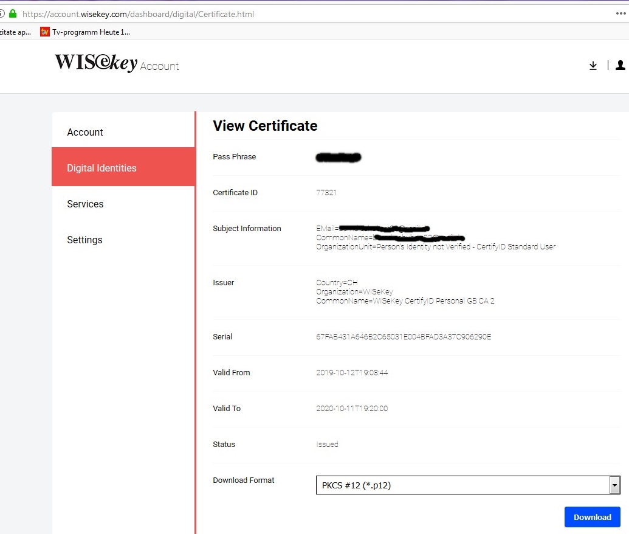Click the Certificate ID value 77321

coord(326,193)
